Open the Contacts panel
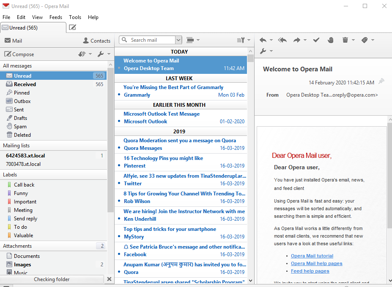Screen dimensions: 392x287 (x=96, y=41)
